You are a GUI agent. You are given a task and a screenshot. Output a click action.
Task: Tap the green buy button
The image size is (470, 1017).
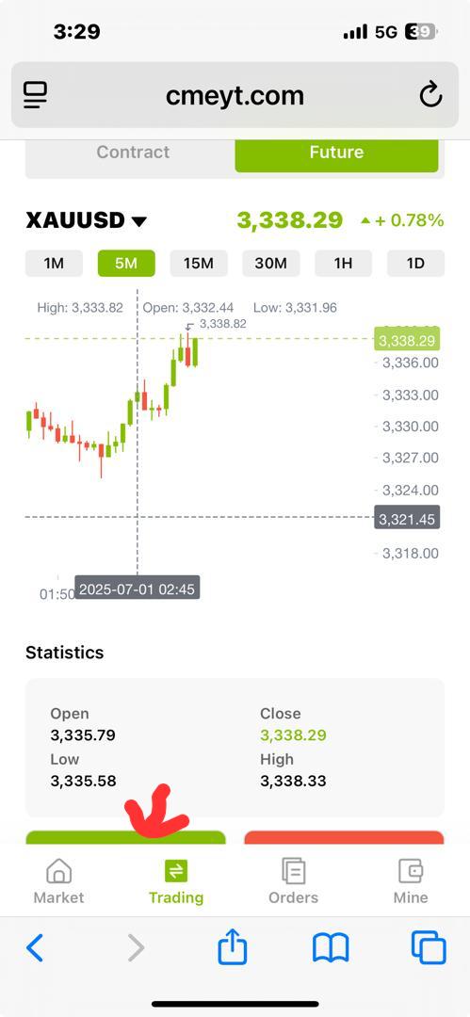[125, 837]
